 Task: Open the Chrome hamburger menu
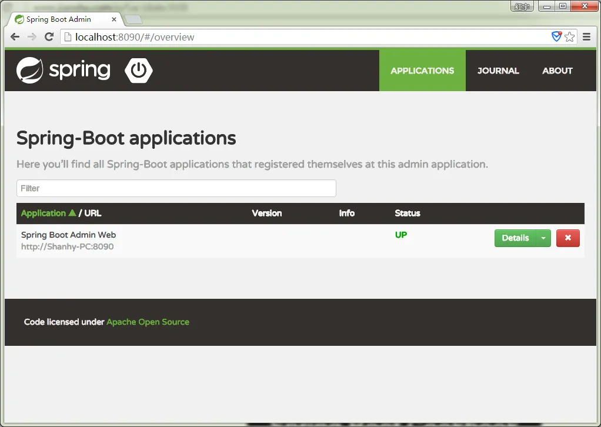(x=586, y=37)
